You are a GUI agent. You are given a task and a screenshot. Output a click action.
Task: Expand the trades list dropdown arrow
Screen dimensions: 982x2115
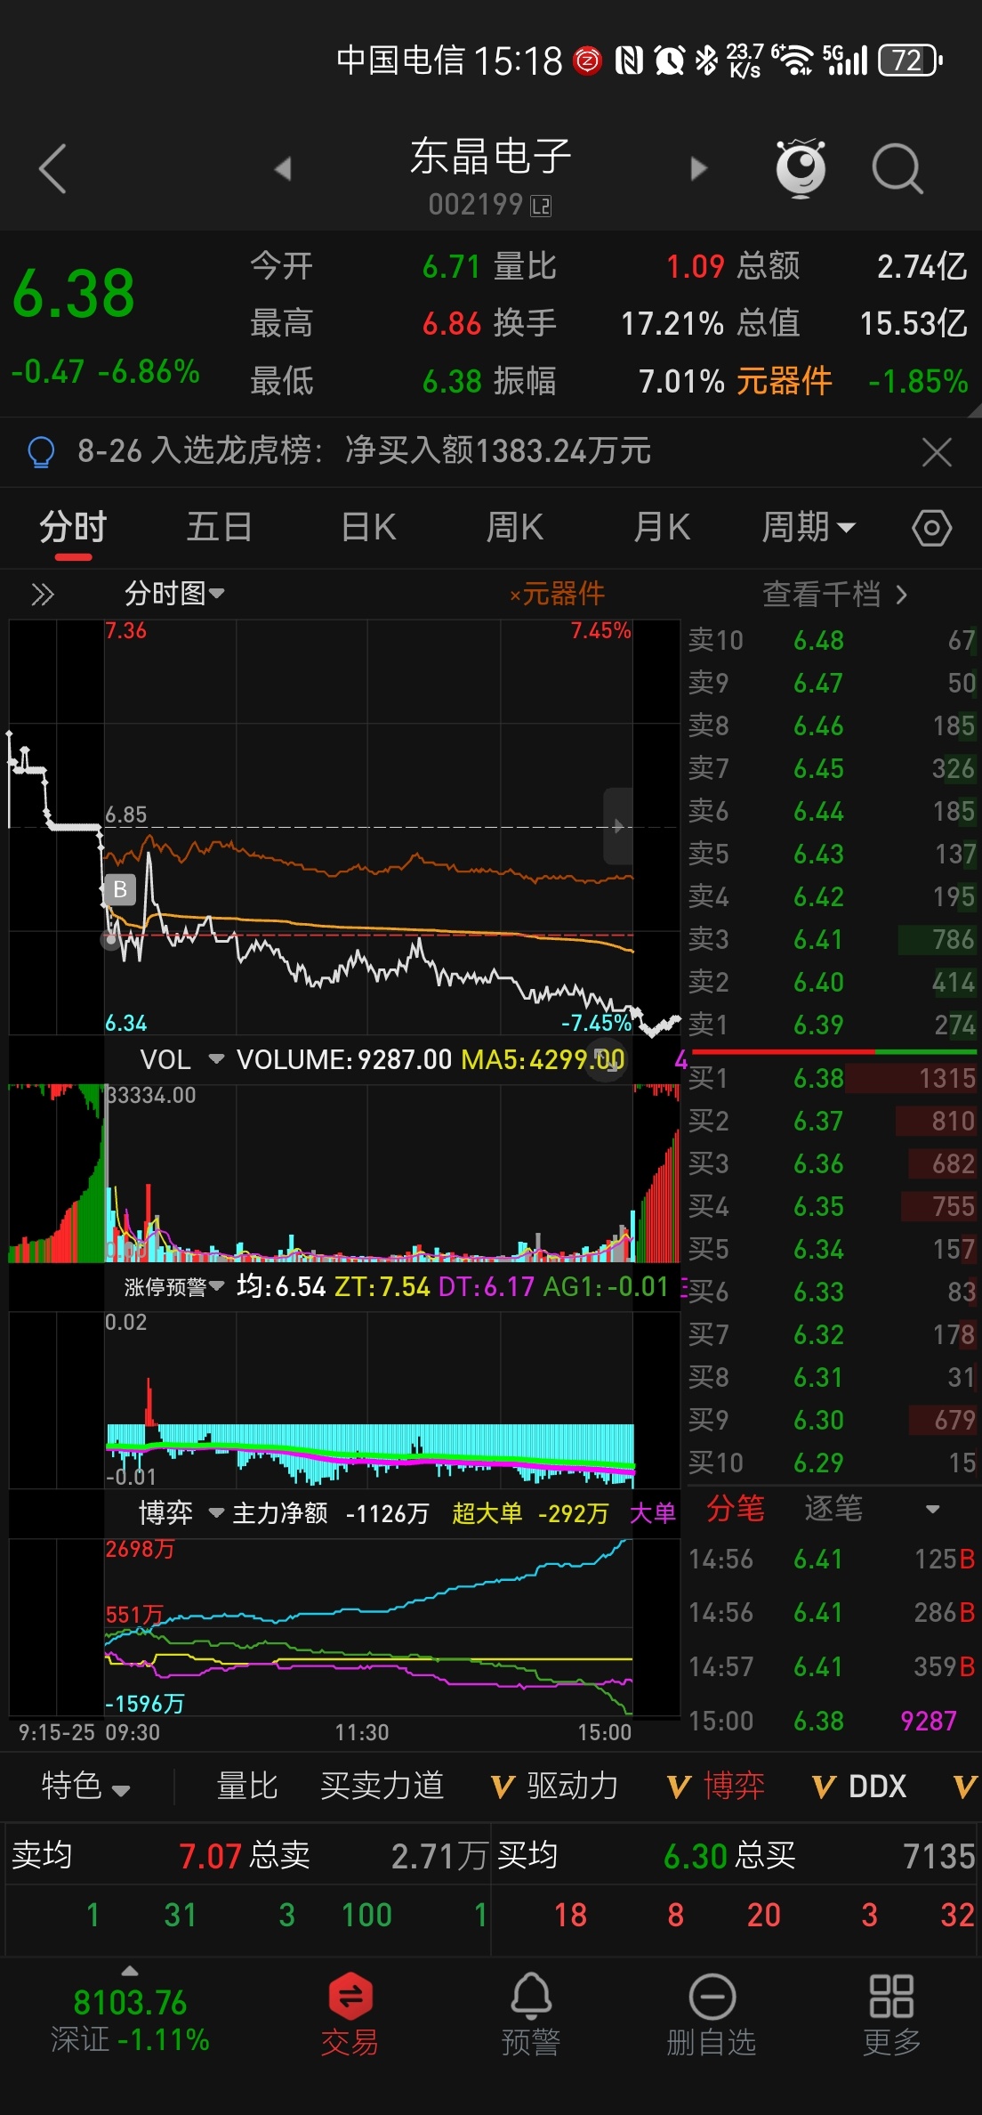[932, 1510]
